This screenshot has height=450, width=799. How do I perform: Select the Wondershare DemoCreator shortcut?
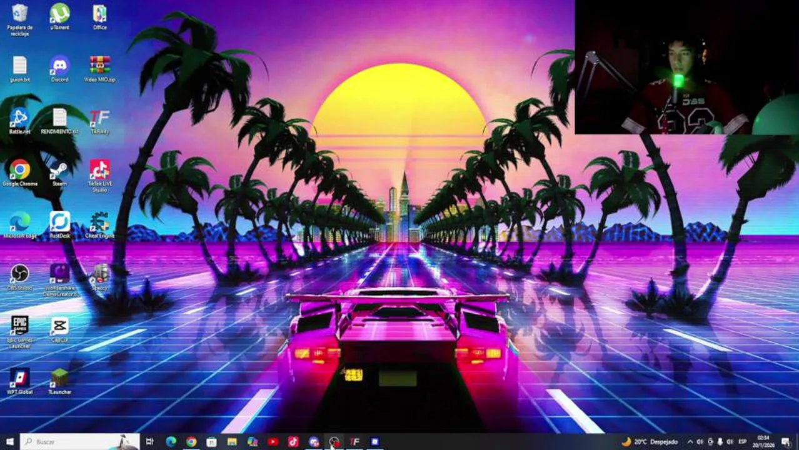click(x=60, y=280)
